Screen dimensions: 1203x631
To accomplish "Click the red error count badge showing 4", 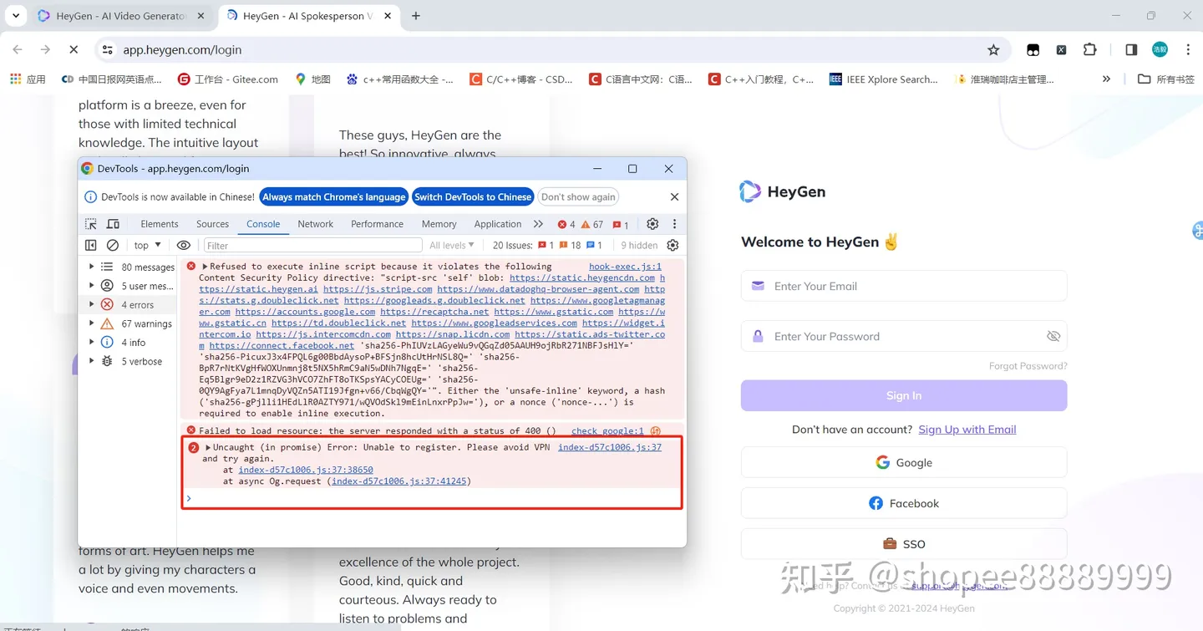I will 566,224.
